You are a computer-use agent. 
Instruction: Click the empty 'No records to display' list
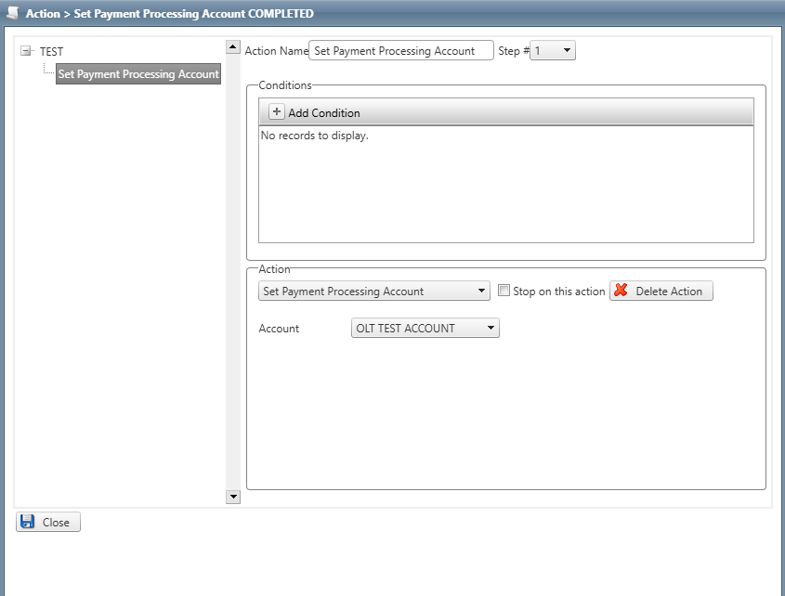click(x=505, y=184)
